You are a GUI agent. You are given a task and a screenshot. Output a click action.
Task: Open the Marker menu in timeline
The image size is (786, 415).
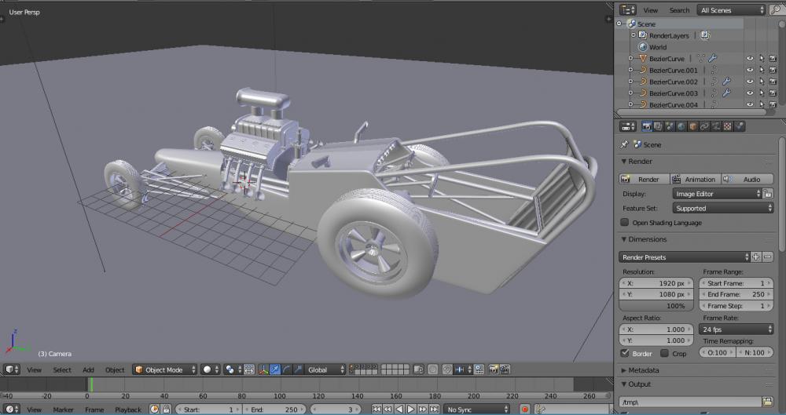click(63, 410)
